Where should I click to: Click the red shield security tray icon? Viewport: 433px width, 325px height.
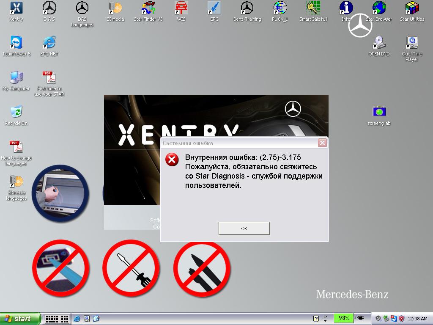[x=402, y=319]
